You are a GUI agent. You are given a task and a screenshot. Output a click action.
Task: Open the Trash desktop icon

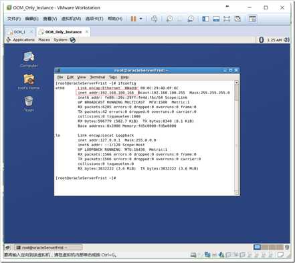coord(29,104)
